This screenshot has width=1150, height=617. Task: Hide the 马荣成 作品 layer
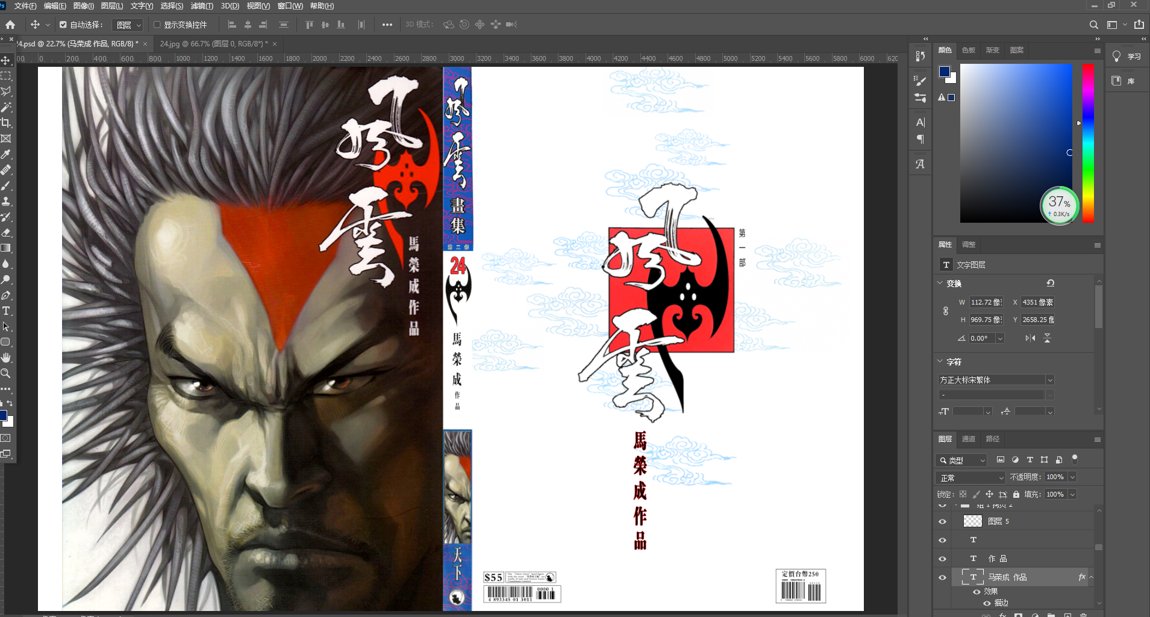tap(943, 578)
